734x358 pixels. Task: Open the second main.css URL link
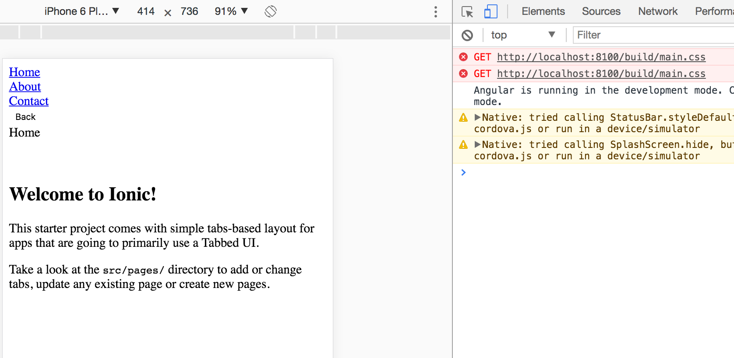[601, 74]
